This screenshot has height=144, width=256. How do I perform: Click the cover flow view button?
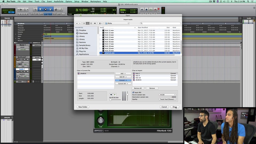[95, 23]
